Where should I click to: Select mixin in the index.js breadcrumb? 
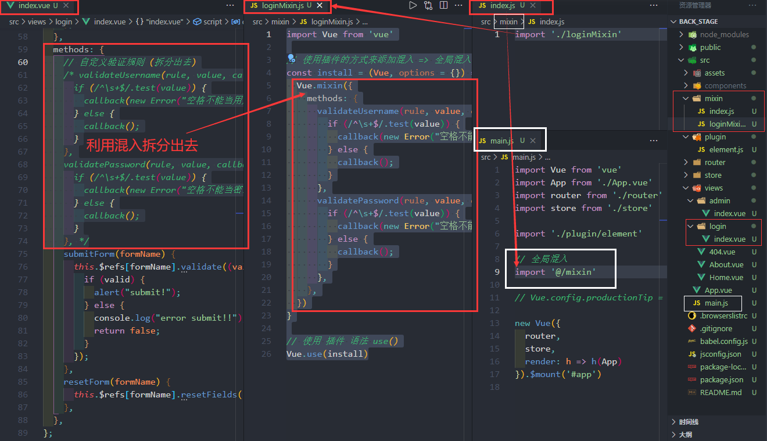(x=508, y=21)
